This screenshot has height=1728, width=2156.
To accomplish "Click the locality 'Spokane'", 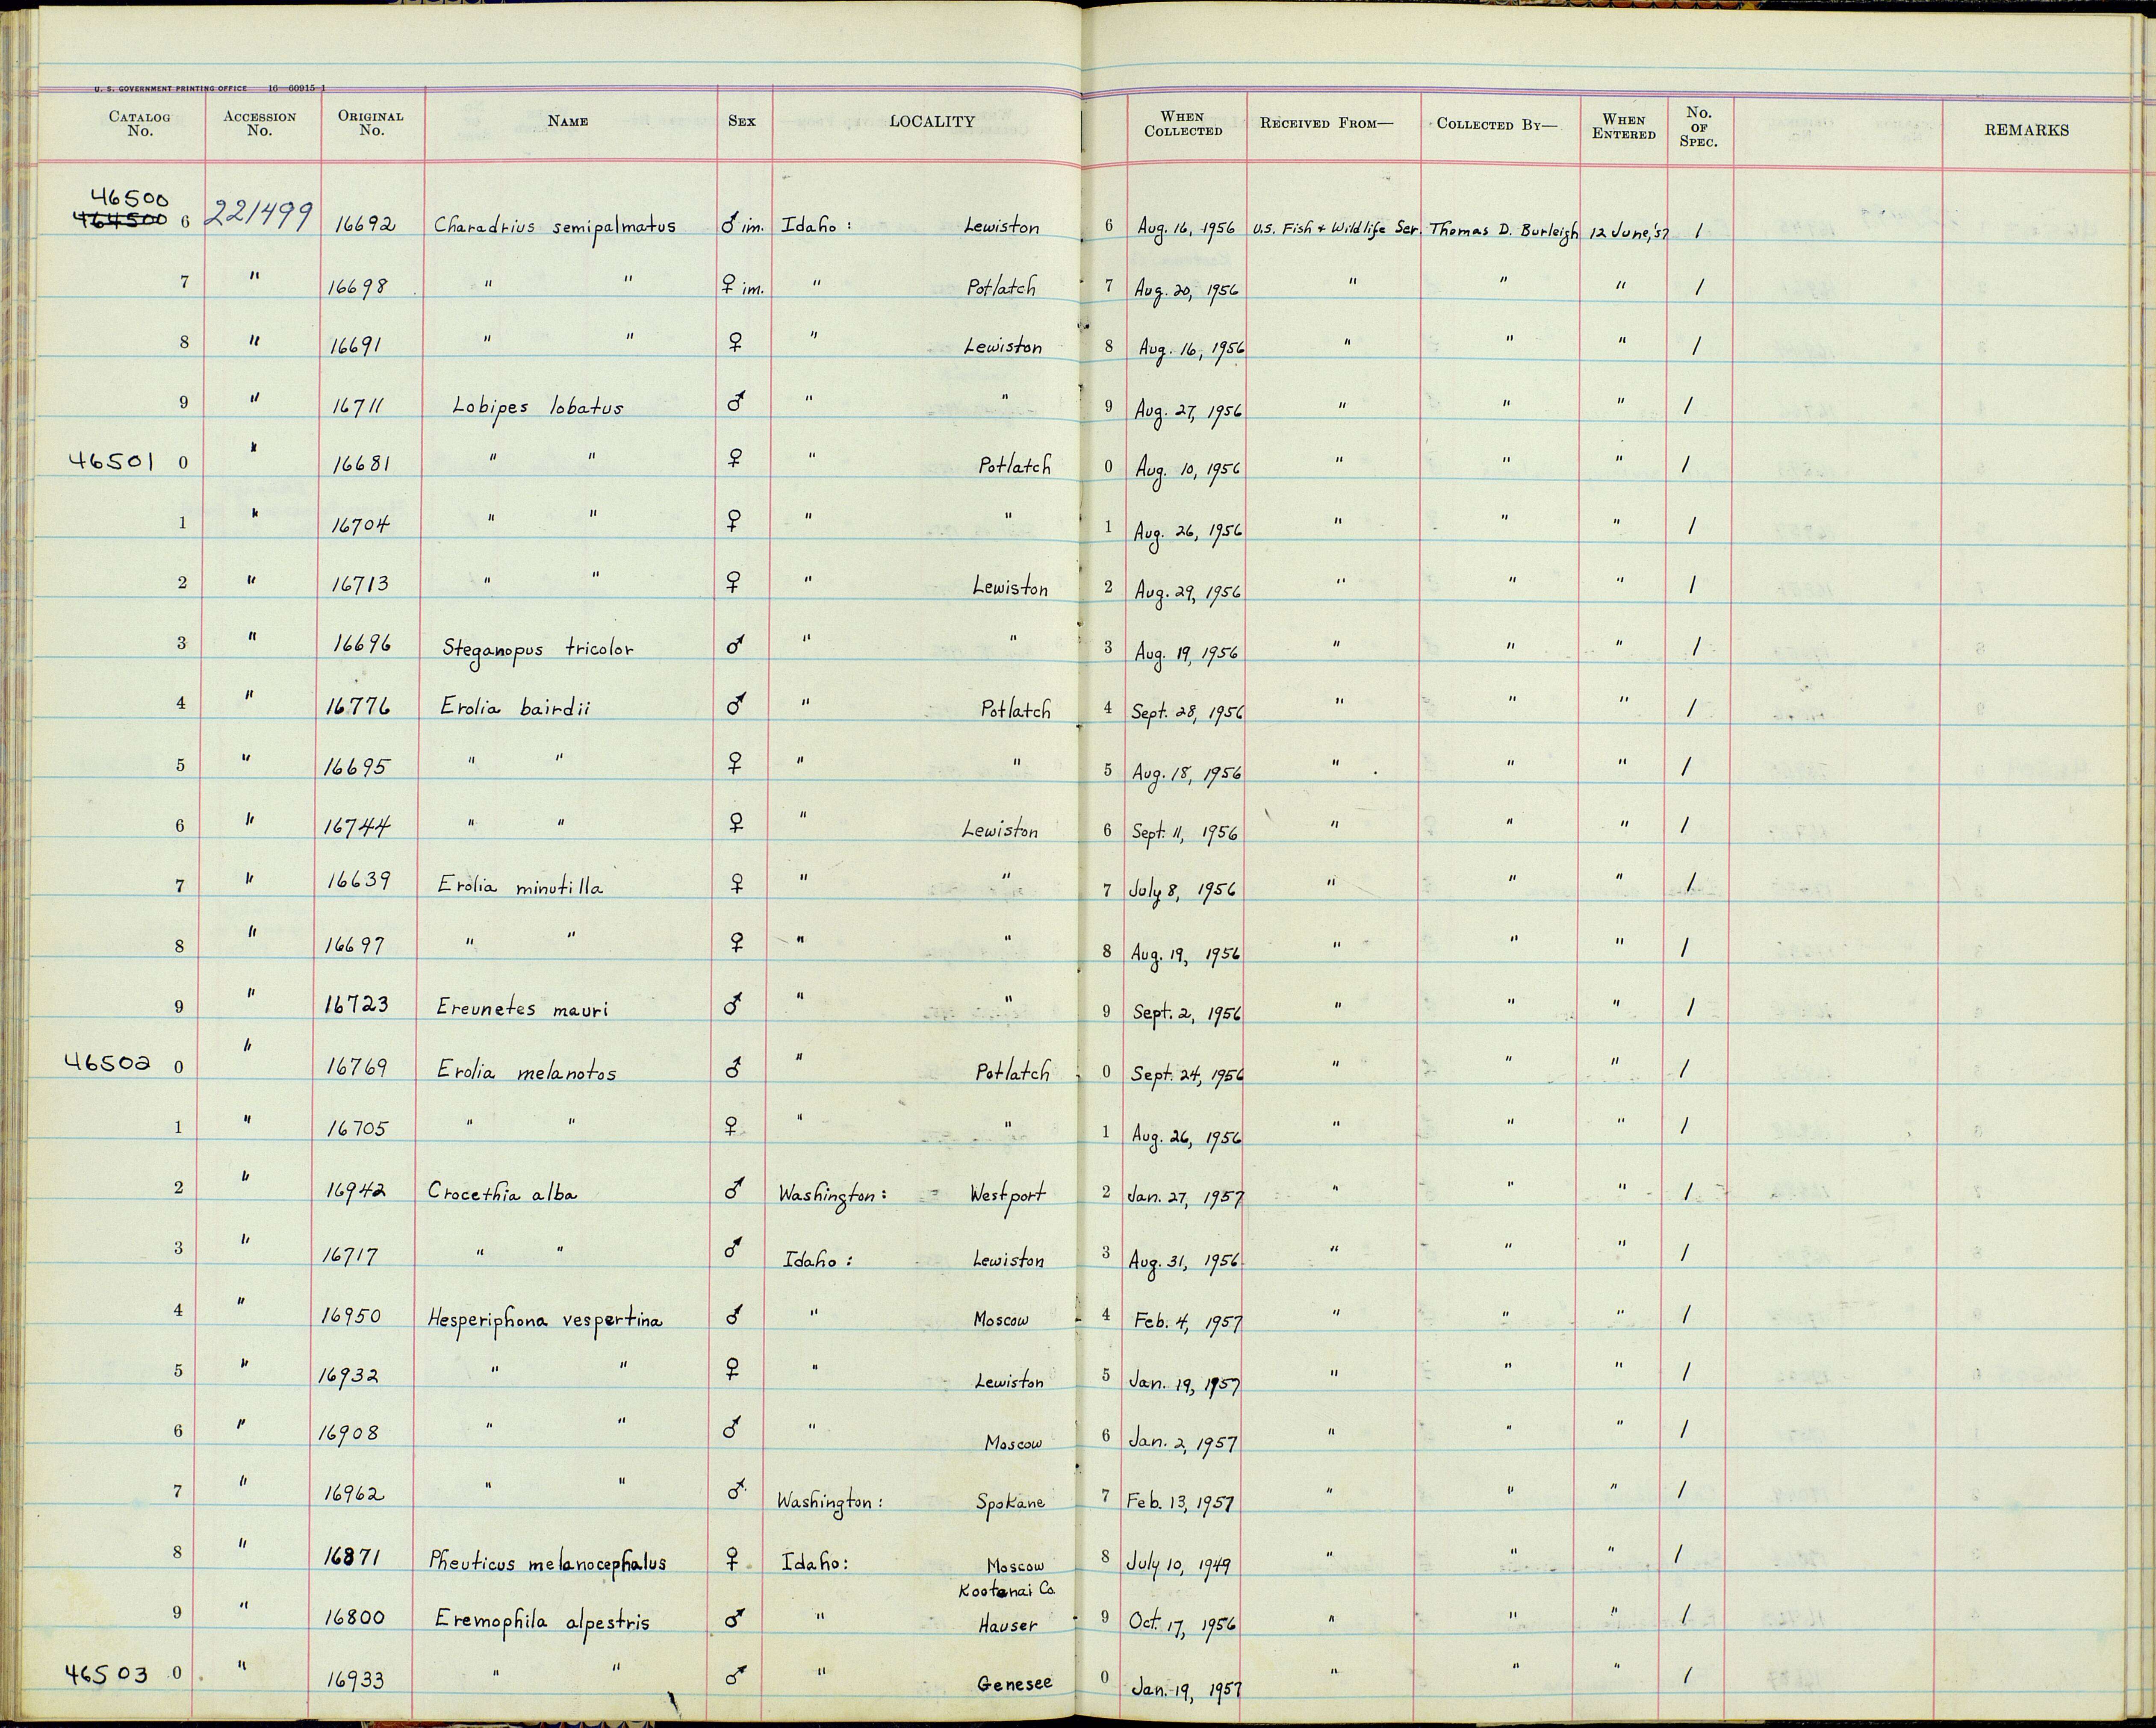I will 1011,1501.
